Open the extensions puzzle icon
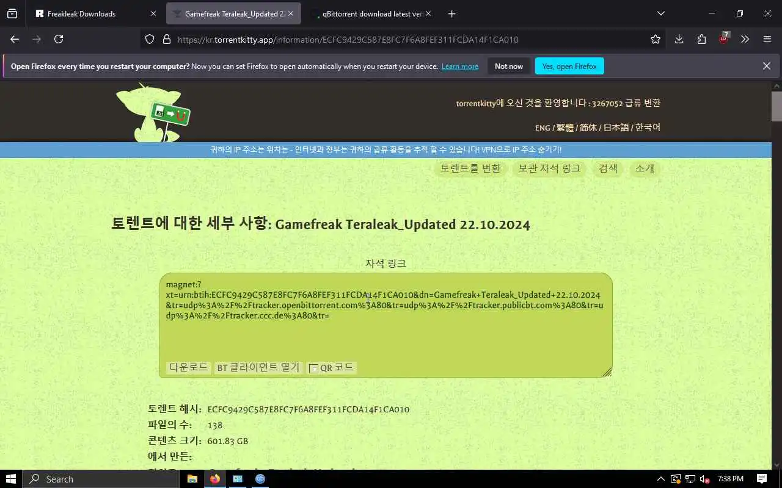This screenshot has height=488, width=782. point(701,39)
